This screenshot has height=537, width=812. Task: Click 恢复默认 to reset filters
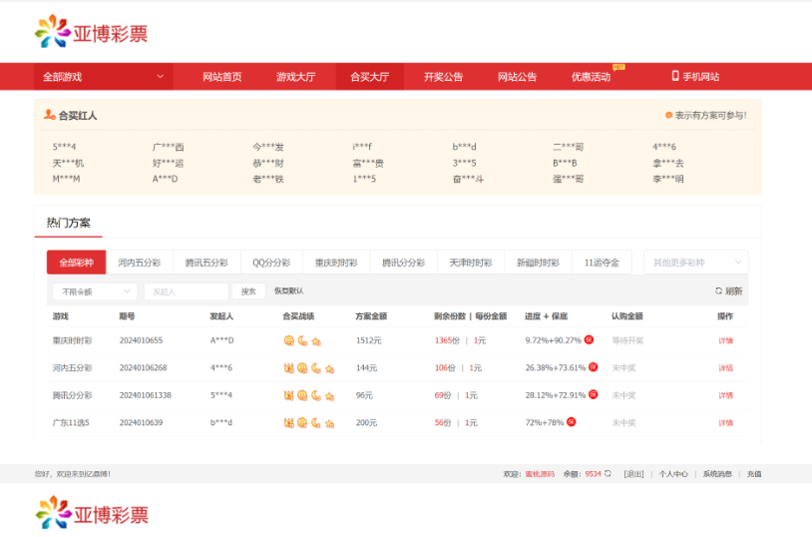(x=289, y=290)
